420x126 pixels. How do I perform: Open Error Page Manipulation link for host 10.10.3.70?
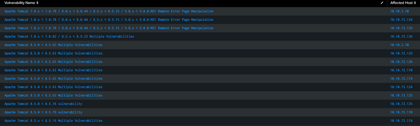pyautogui.click(x=109, y=11)
